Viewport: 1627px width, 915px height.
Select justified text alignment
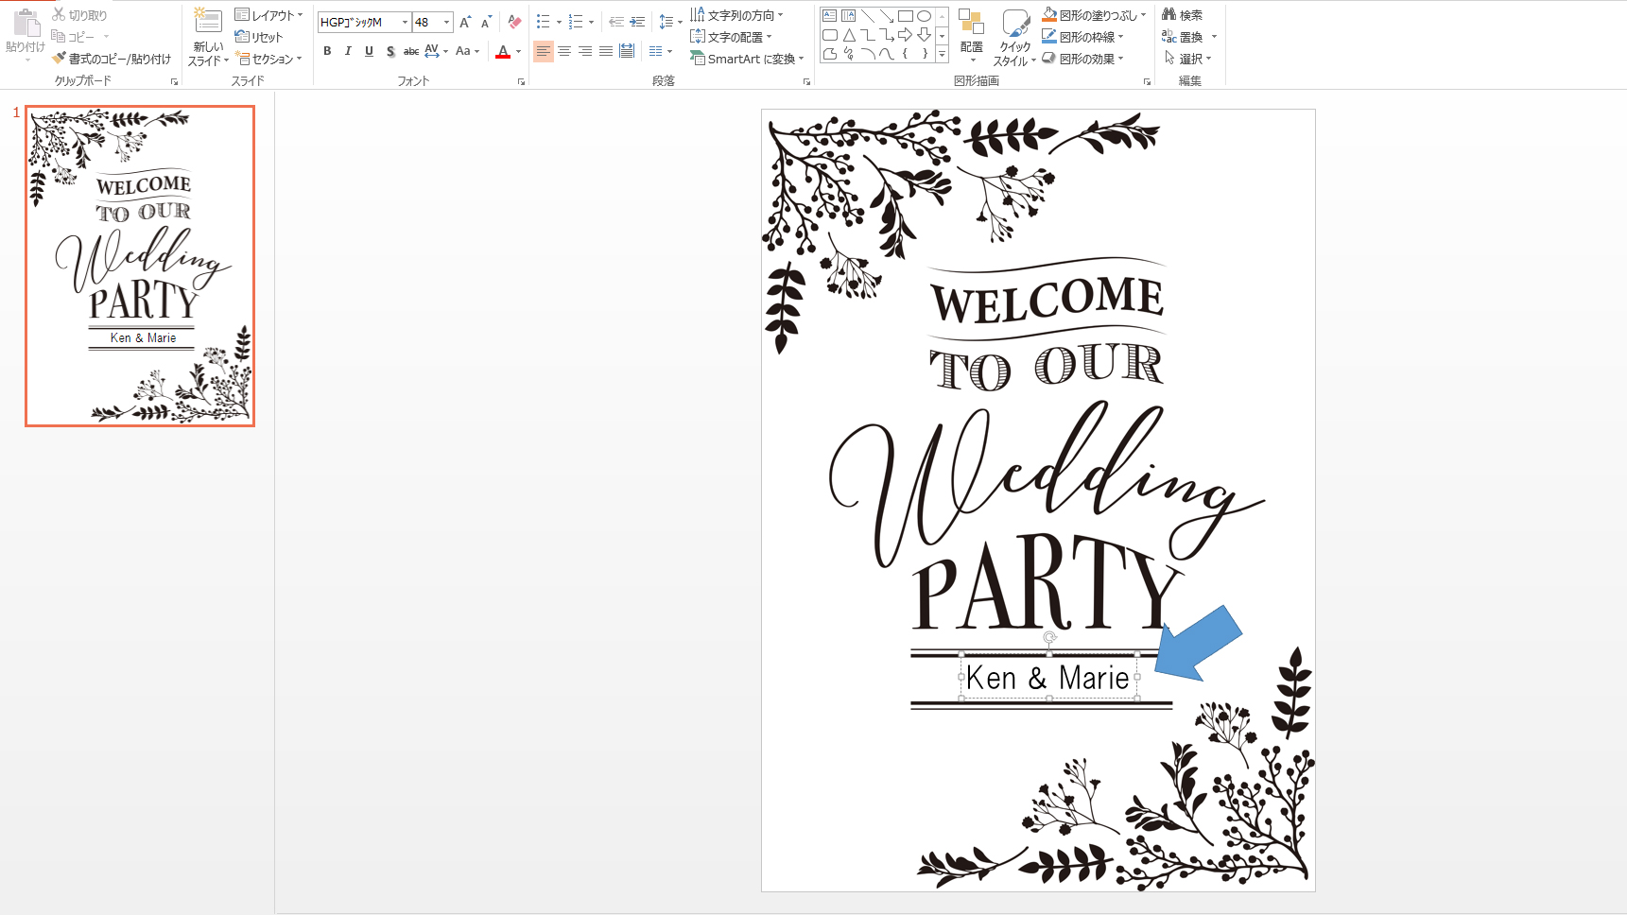coord(606,51)
